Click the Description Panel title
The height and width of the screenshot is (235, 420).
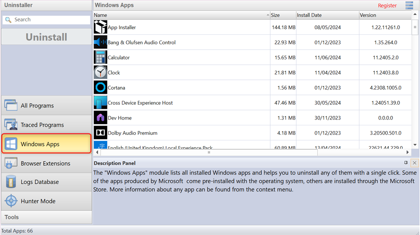(114, 163)
